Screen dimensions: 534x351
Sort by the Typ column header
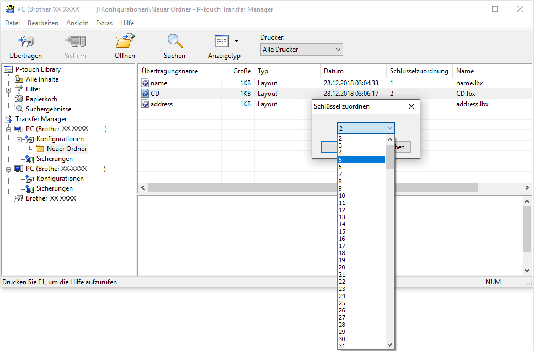tap(287, 71)
